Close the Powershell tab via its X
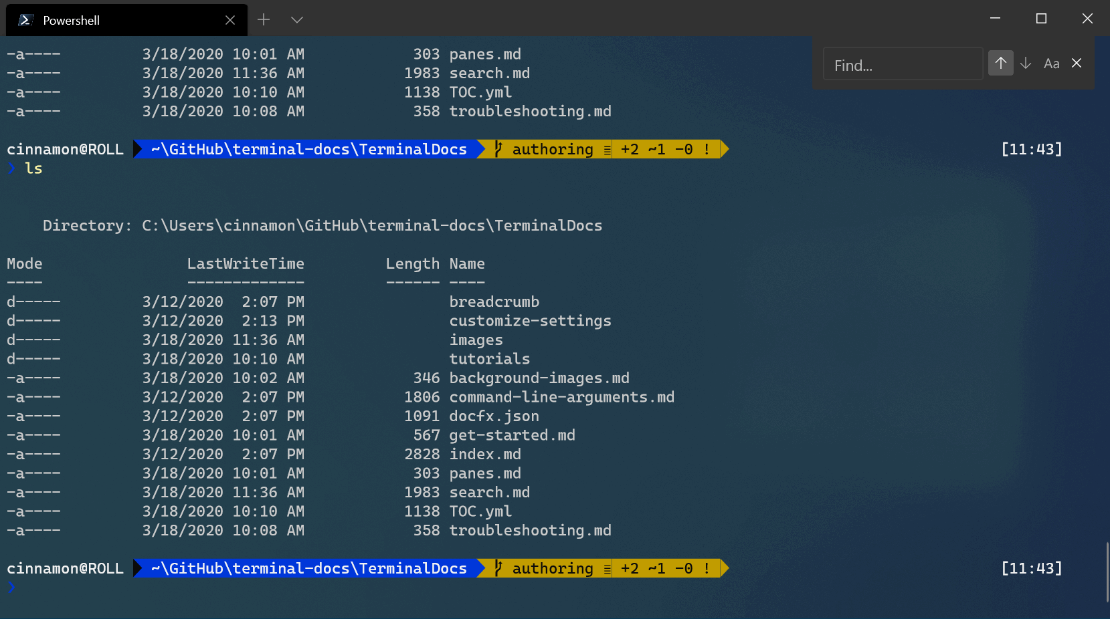The height and width of the screenshot is (619, 1110). 230,19
